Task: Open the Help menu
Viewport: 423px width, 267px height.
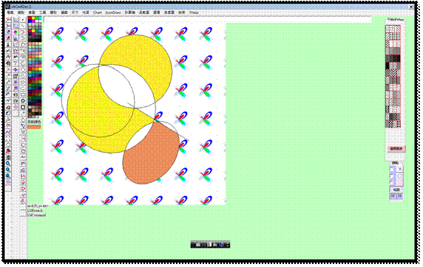Action: click(x=194, y=13)
